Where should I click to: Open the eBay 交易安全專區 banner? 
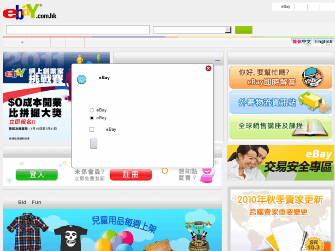(x=281, y=163)
